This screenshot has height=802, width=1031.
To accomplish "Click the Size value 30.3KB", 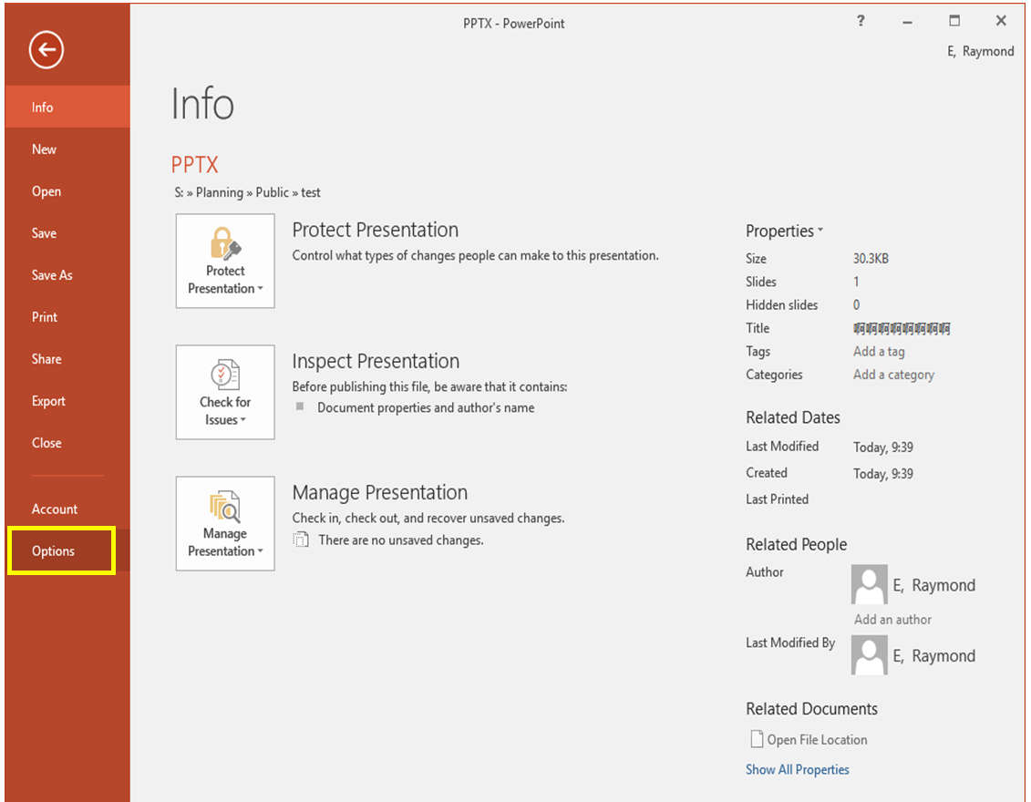I will pyautogui.click(x=871, y=258).
